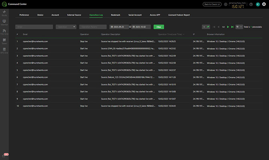Click timestamp 10/02/2025 14:29:25 in row 1

coord(167,42)
